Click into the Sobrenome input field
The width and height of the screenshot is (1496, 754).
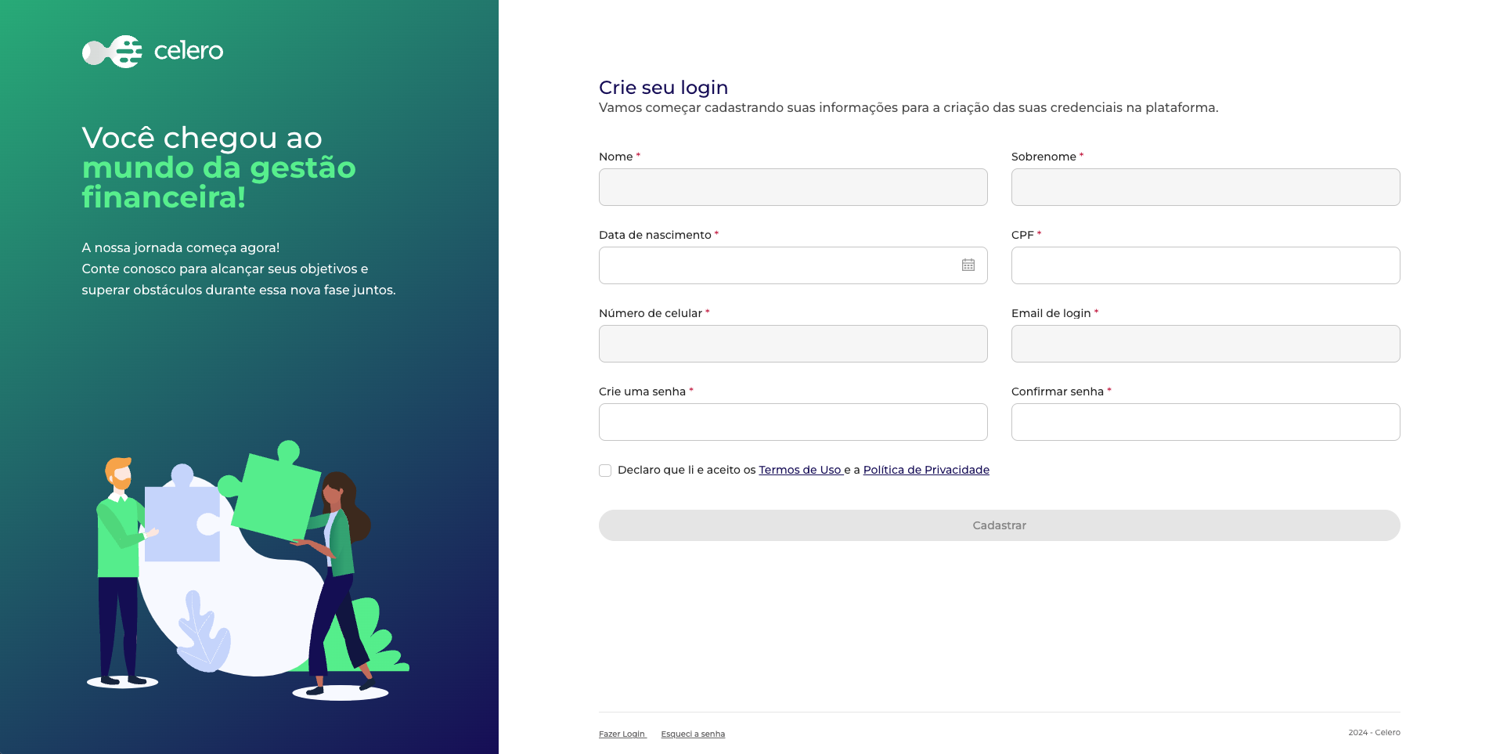(x=1205, y=187)
